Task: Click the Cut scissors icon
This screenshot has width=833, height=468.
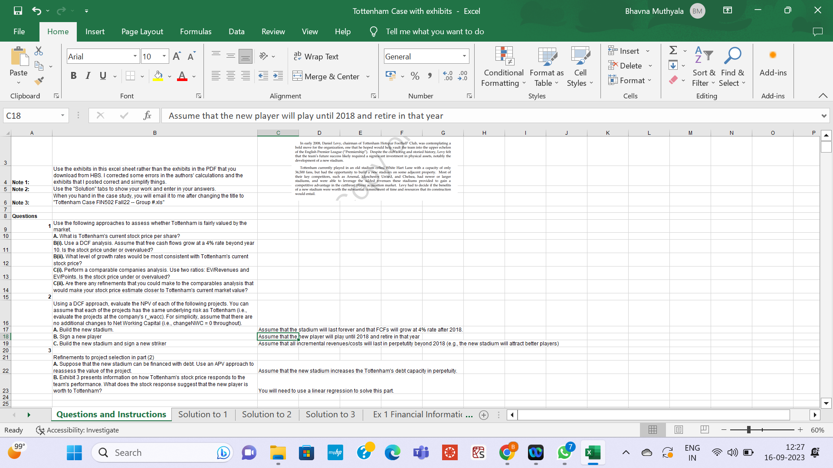Action: click(x=39, y=51)
